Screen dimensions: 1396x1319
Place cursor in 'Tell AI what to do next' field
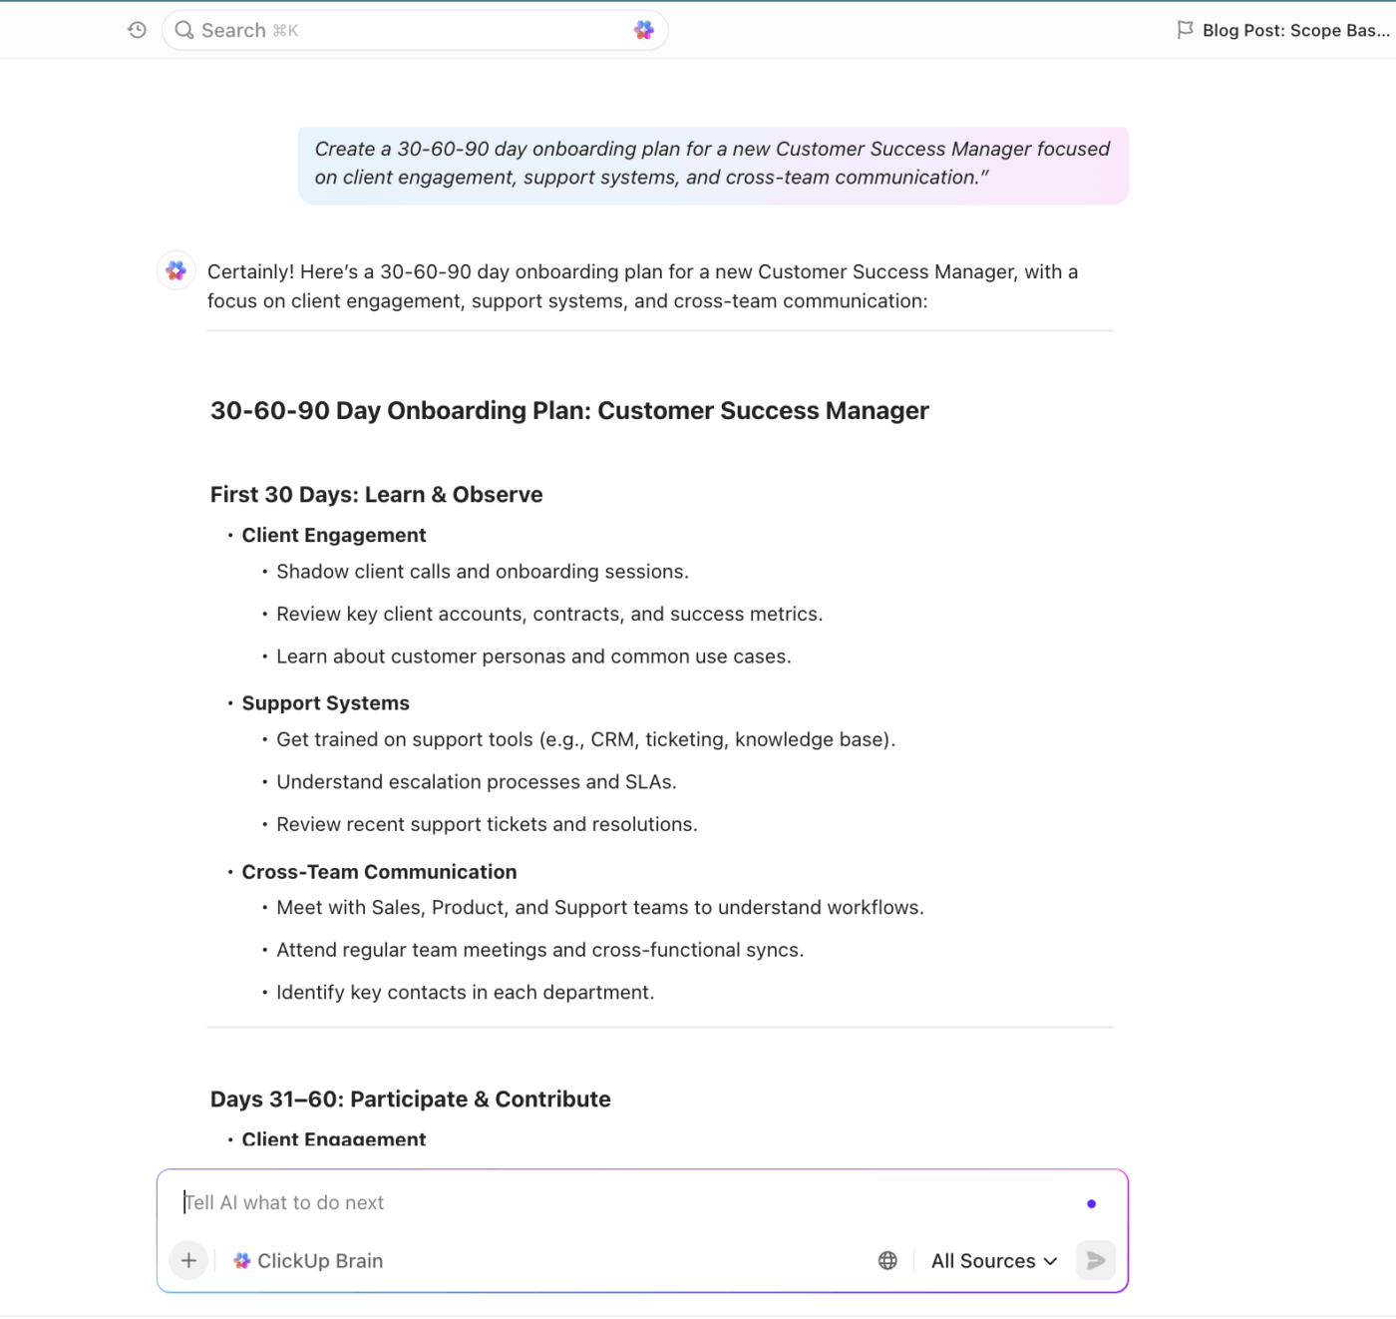399,1202
